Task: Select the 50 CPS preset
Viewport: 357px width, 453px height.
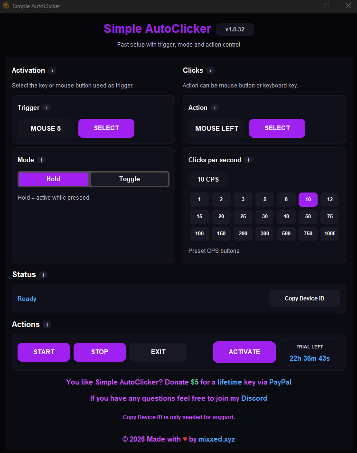Action: click(308, 216)
